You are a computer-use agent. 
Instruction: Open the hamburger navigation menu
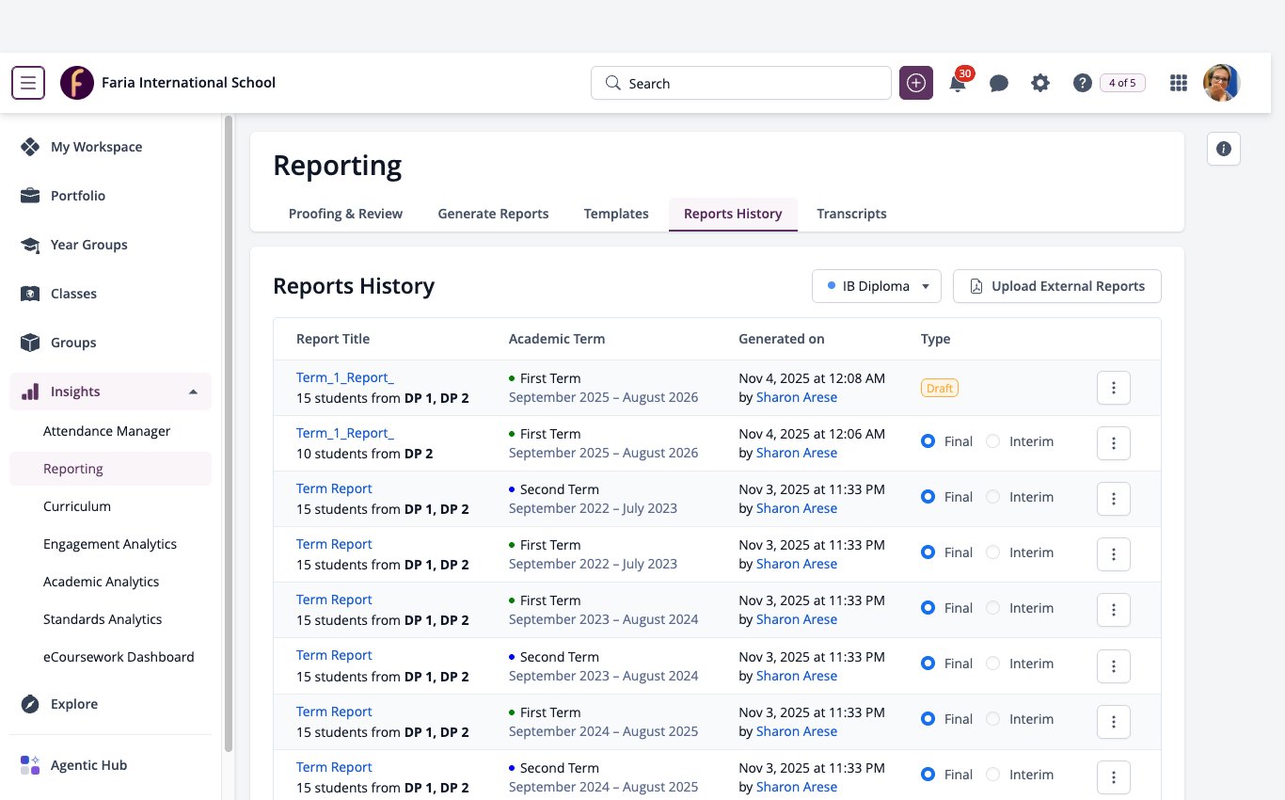tap(28, 83)
